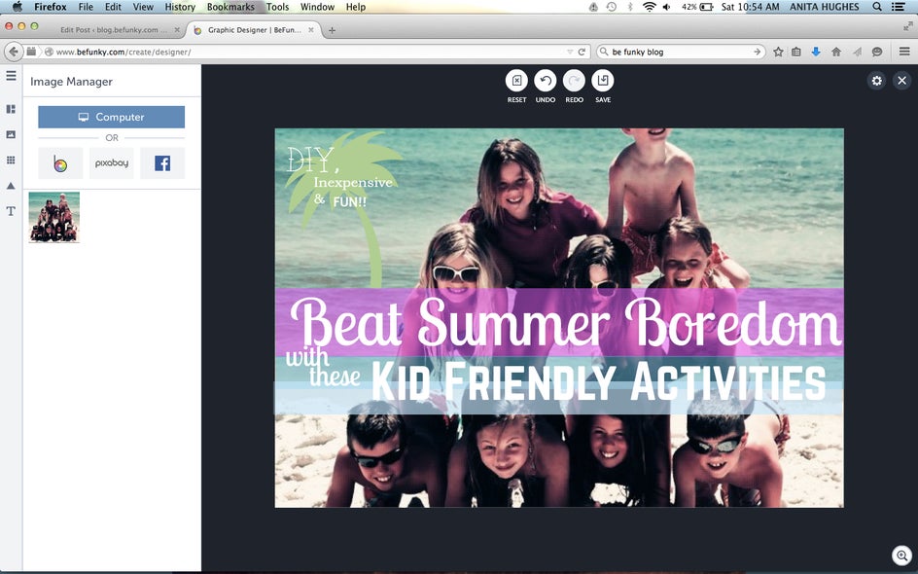Select the green palm tree graphic
This screenshot has height=574, width=918.
[x=342, y=208]
